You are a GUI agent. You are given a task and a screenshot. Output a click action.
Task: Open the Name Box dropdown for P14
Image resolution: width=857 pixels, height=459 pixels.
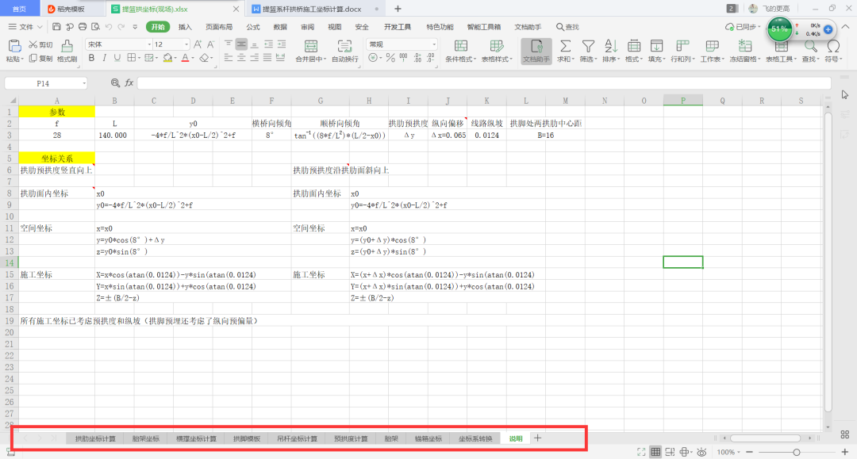point(84,83)
